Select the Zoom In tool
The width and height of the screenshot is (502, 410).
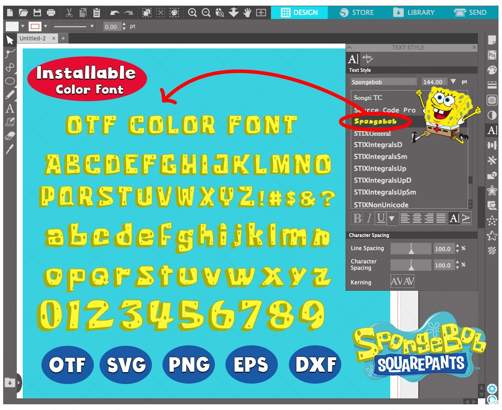[193, 12]
